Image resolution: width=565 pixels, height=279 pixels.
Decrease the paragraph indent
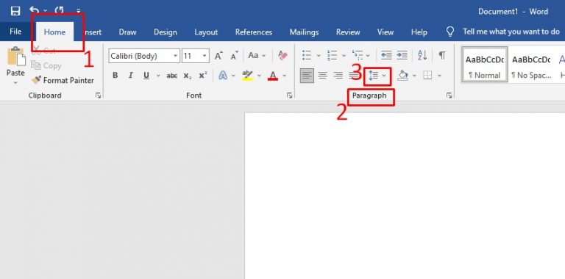[x=387, y=55]
